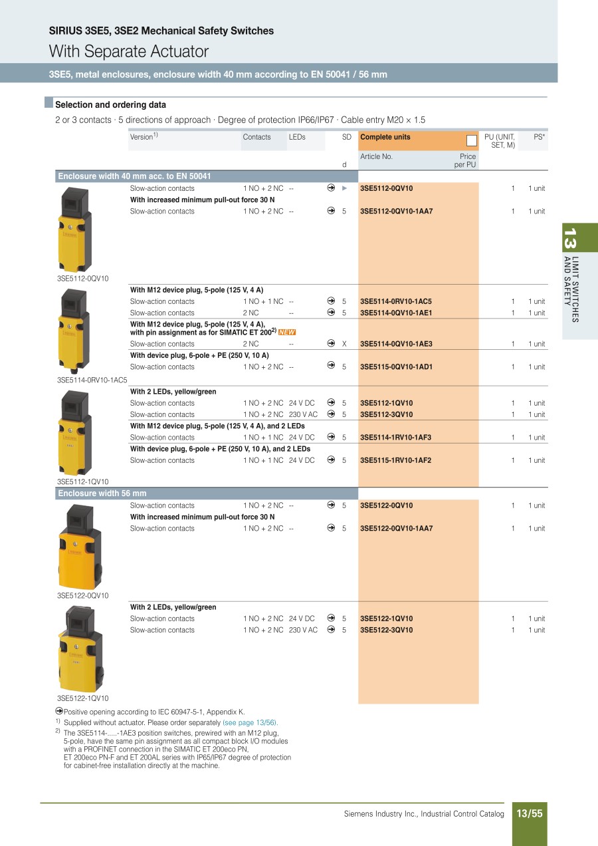598x846 pixels.
Task: Select article number 3SE5112-0QV10
Action: [x=386, y=188]
